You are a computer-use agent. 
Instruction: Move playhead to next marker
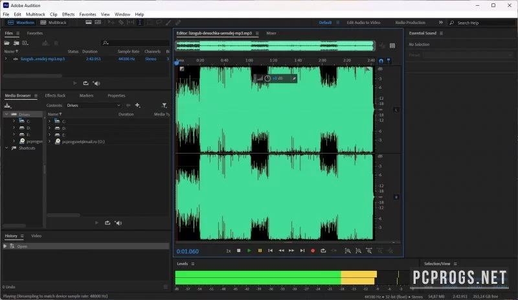click(x=302, y=251)
